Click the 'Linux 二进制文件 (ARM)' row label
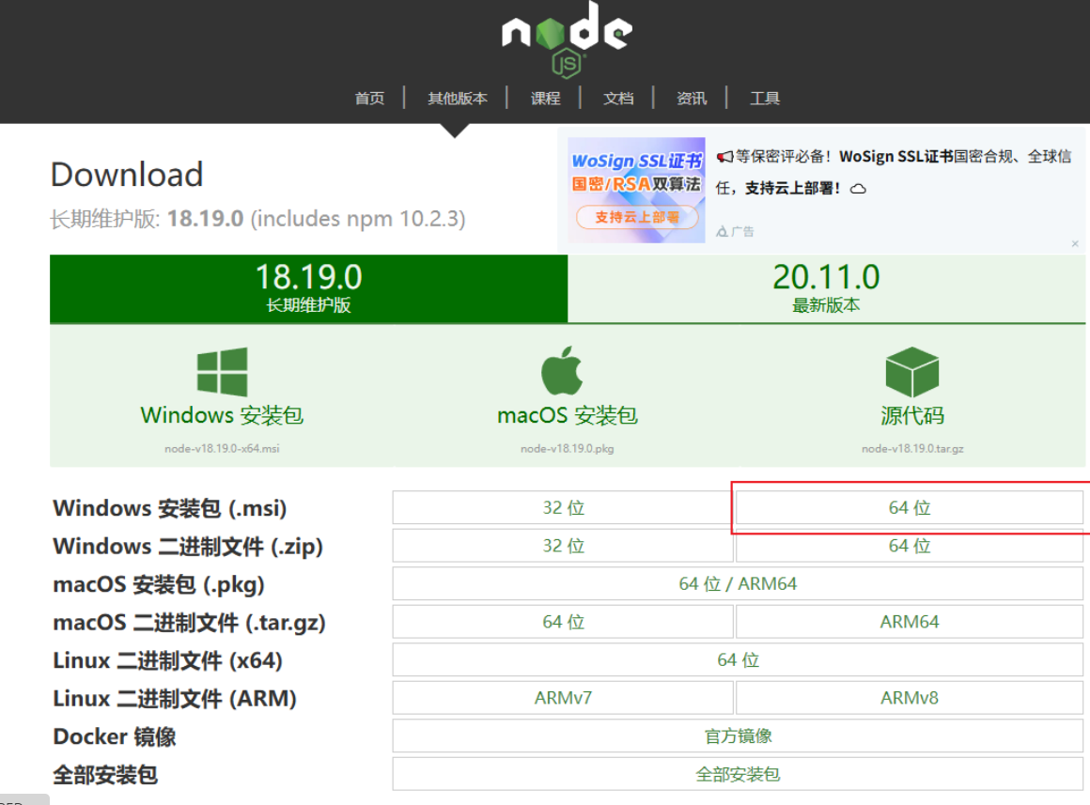The height and width of the screenshot is (805, 1090). (x=175, y=698)
